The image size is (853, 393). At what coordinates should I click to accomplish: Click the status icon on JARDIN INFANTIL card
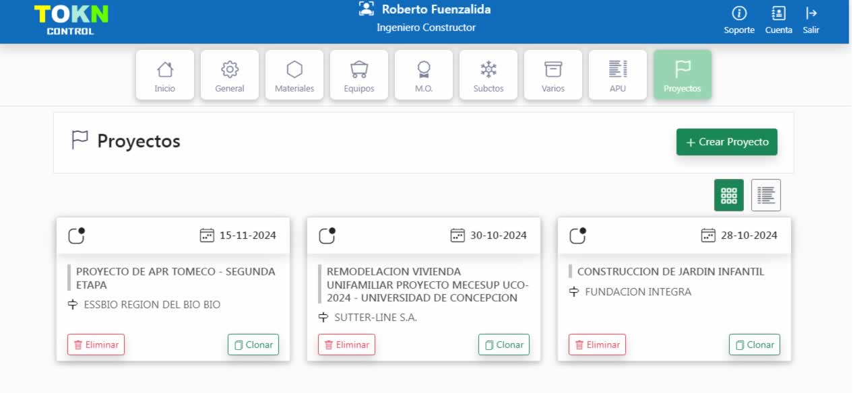tap(577, 236)
